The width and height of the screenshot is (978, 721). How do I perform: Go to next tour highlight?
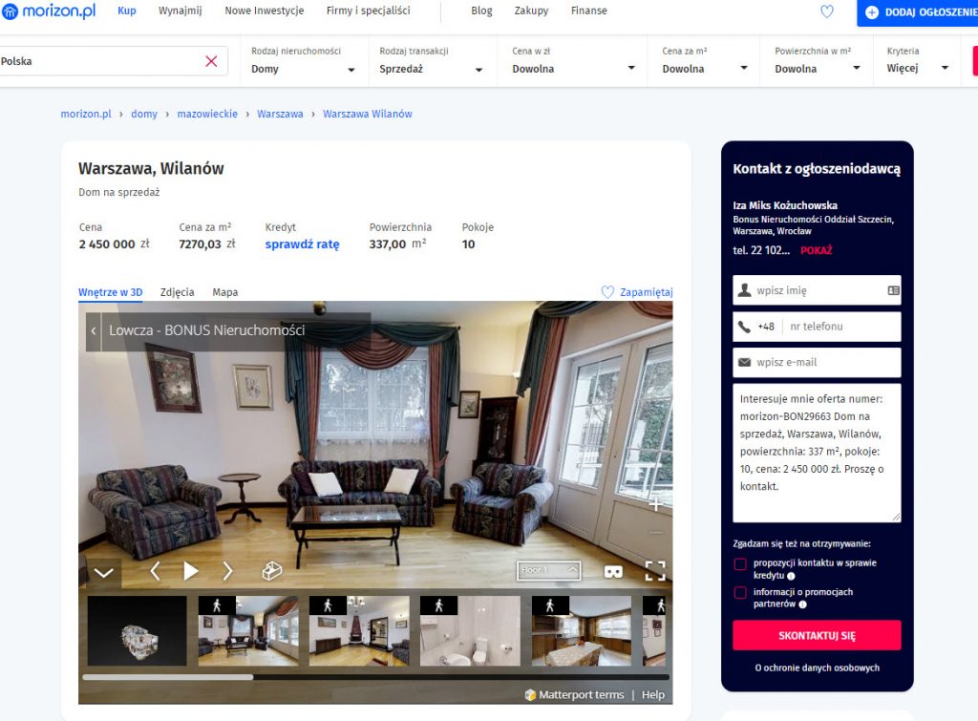[227, 571]
